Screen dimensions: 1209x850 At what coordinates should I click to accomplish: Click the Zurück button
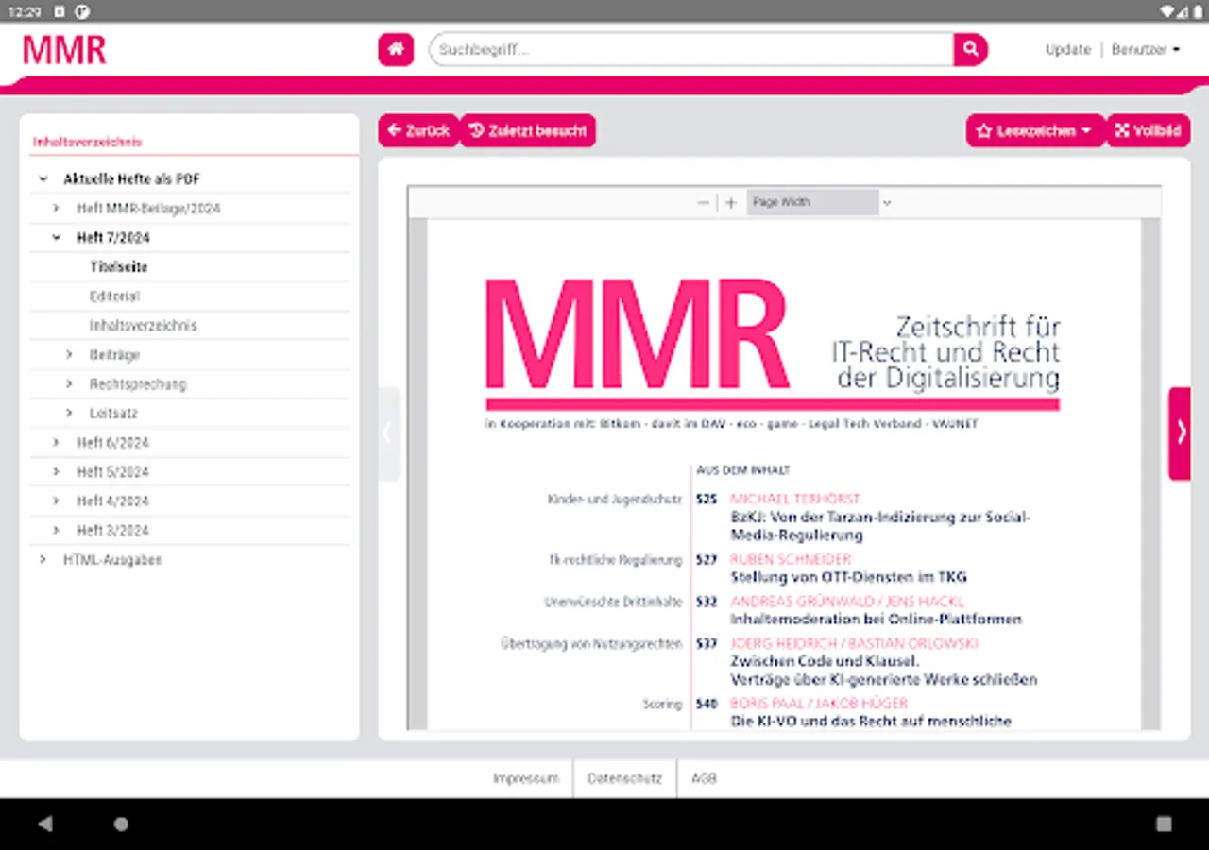click(x=417, y=130)
